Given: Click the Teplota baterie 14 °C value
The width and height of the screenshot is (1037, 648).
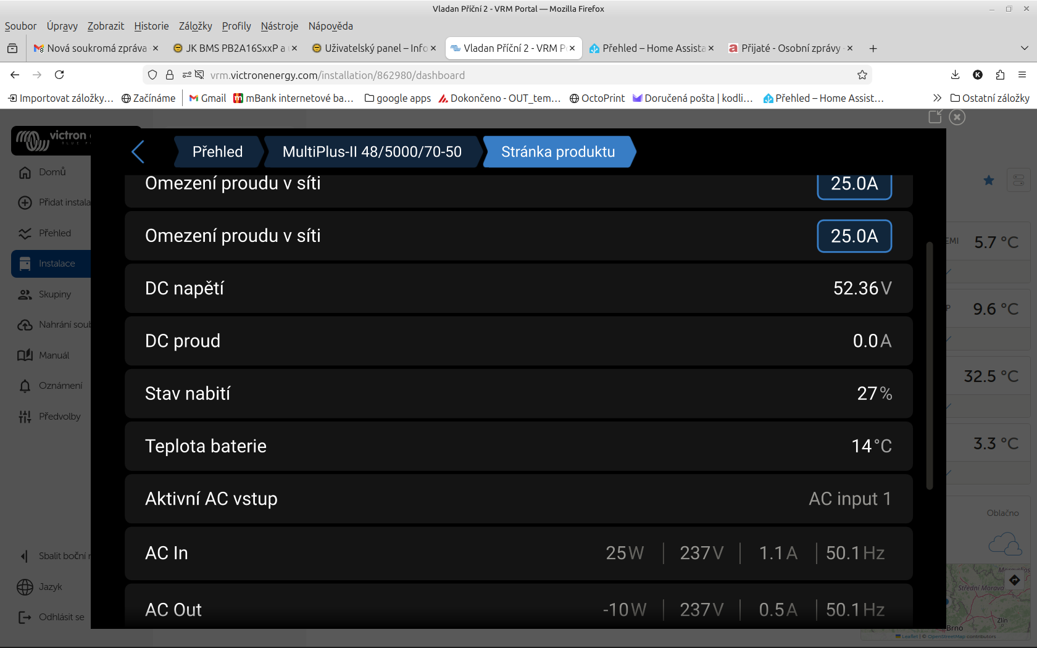Looking at the screenshot, I should [x=872, y=446].
